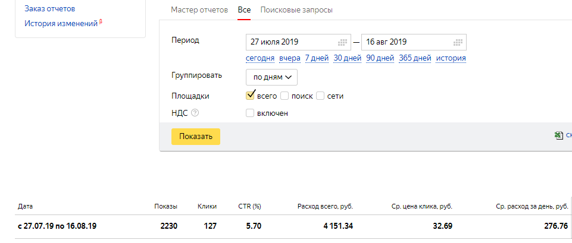Open the end date calendar picker icon
The width and height of the screenshot is (572, 243).
coord(458,42)
